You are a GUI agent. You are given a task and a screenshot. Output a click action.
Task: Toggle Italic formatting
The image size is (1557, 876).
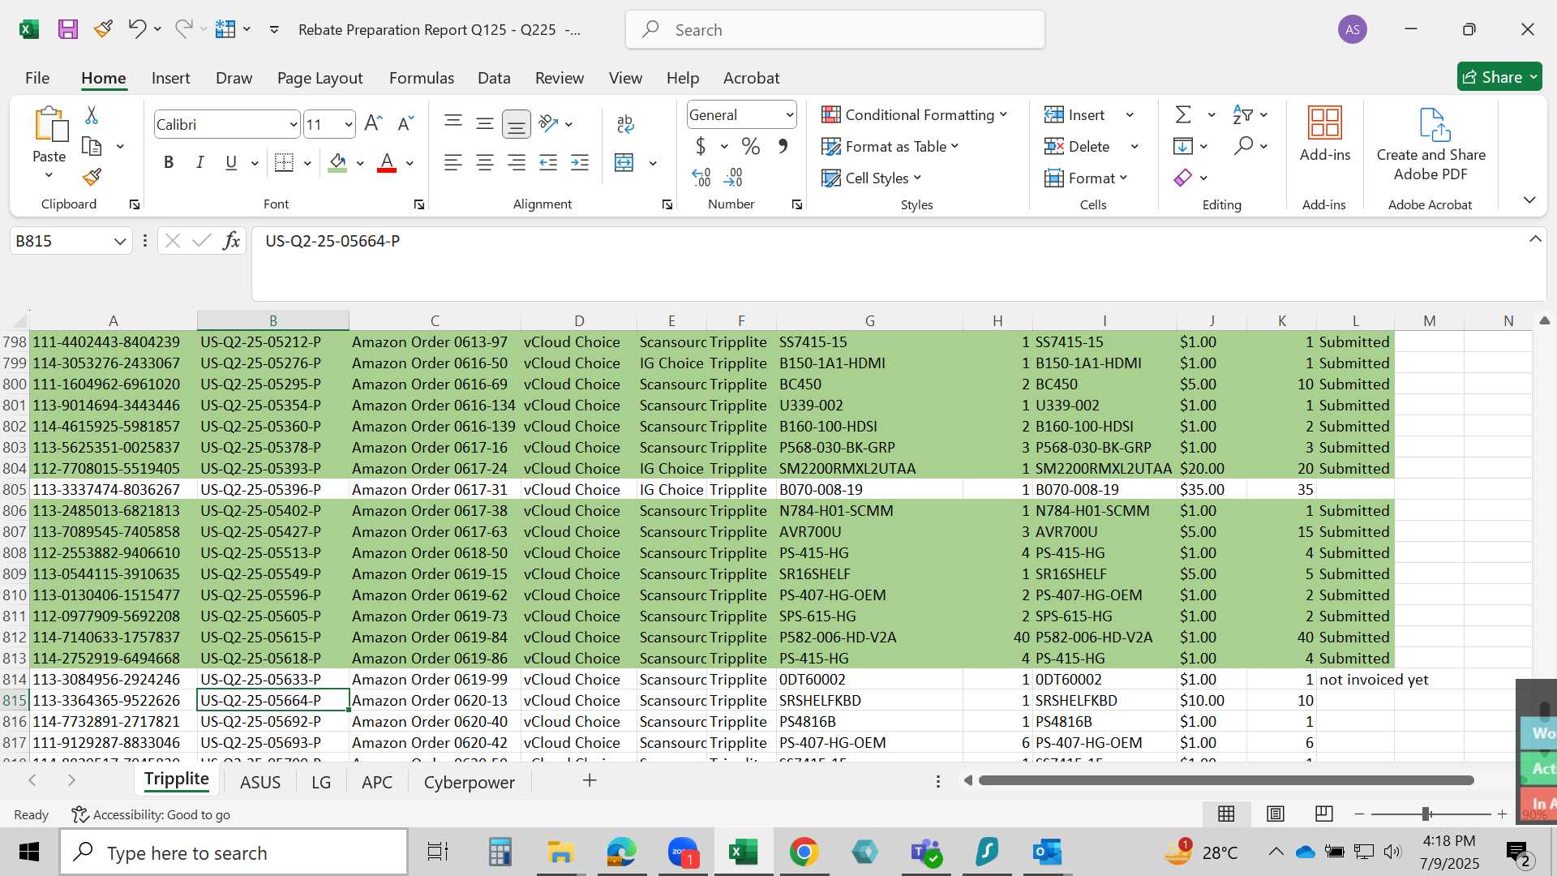pyautogui.click(x=199, y=163)
